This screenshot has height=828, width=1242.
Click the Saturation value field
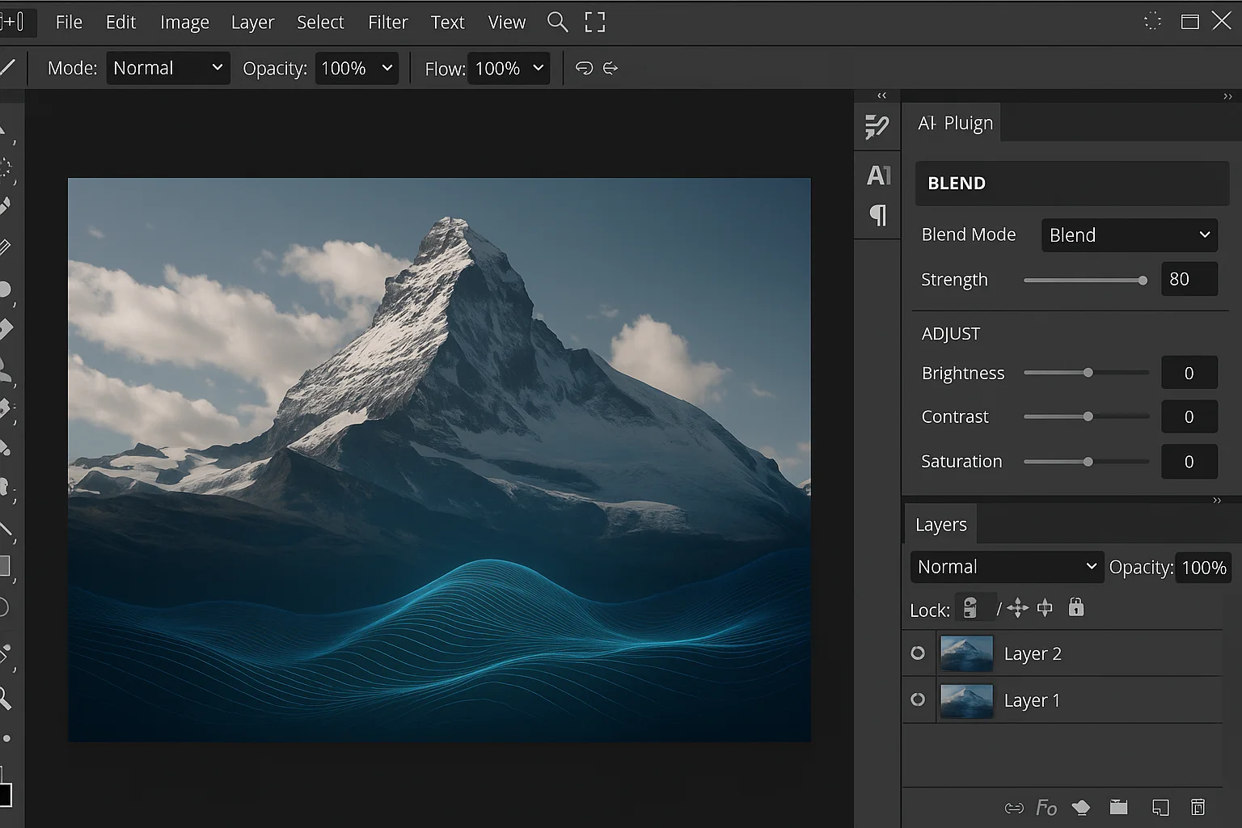pyautogui.click(x=1189, y=462)
